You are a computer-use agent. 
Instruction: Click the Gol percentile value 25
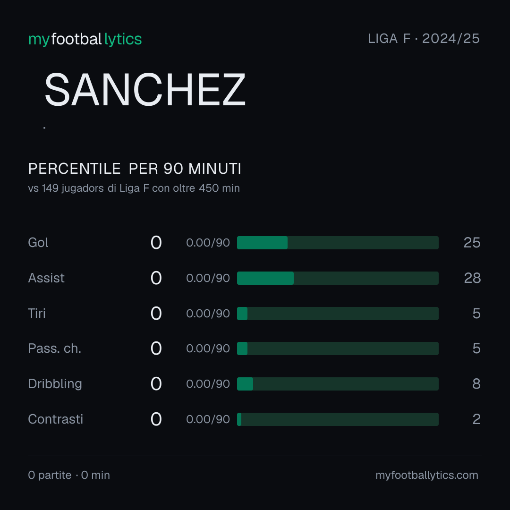click(472, 243)
